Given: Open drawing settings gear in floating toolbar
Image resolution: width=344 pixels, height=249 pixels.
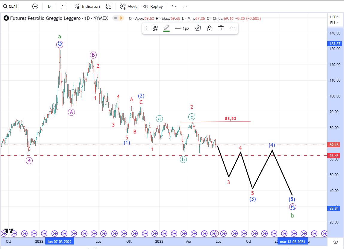Looking at the screenshot, I should pos(198,28).
